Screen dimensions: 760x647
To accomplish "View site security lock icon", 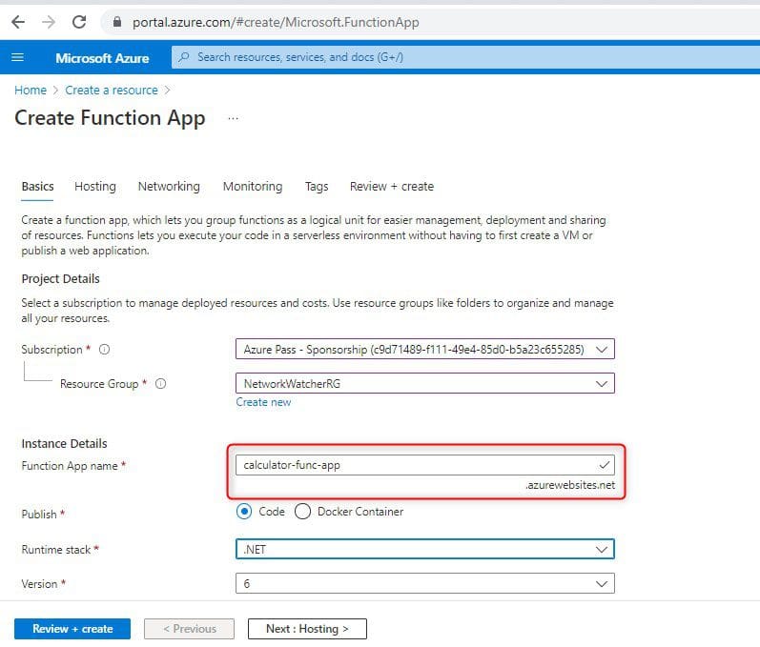I will [x=117, y=22].
